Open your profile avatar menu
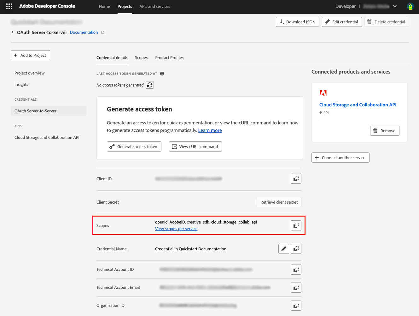Screen dimensions: 419x316 pyautogui.click(x=410, y=6)
